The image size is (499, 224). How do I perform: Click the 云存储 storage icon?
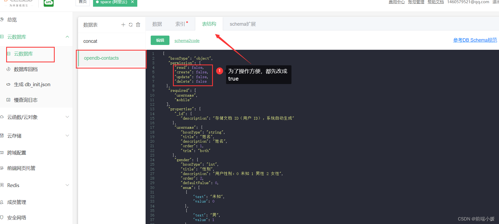[2, 136]
